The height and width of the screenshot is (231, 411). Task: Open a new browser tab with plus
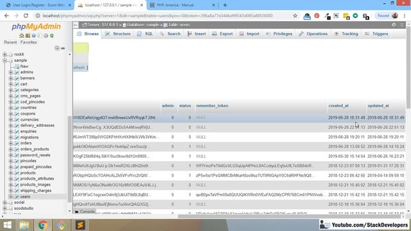click(x=225, y=5)
